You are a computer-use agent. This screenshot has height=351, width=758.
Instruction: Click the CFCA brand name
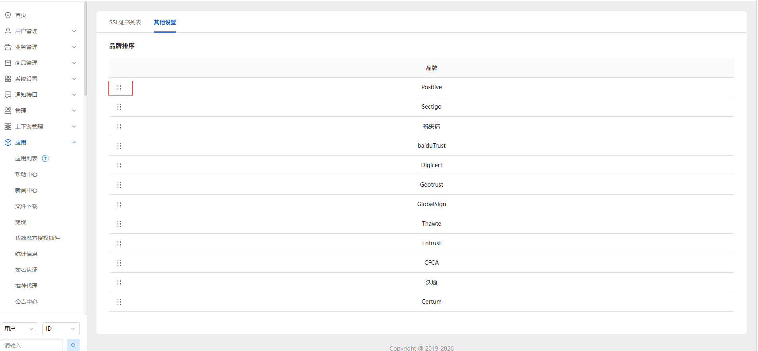[432, 263]
